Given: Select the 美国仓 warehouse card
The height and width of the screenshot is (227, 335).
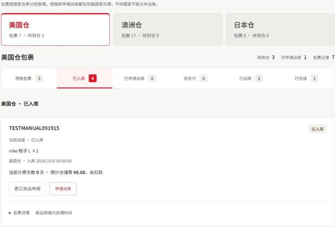Looking at the screenshot, I should (x=55, y=29).
